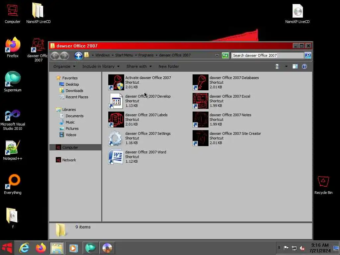This screenshot has height=255, width=340.
Task: Expand the Start Menu breadcrumb arrow
Action: 136,55
